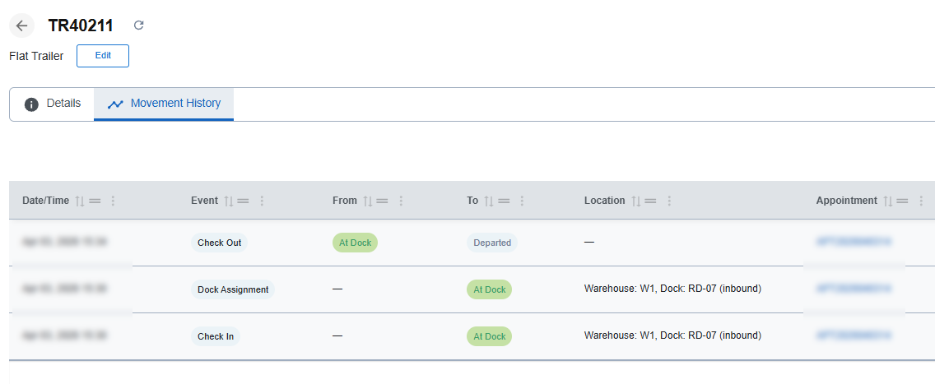This screenshot has height=384, width=935.
Task: Sort the To column
Action: (x=488, y=201)
